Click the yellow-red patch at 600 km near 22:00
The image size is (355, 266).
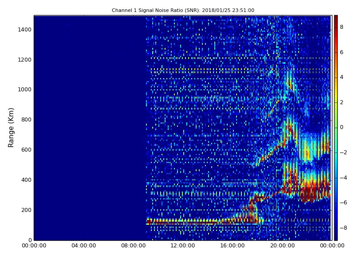tap(308, 153)
